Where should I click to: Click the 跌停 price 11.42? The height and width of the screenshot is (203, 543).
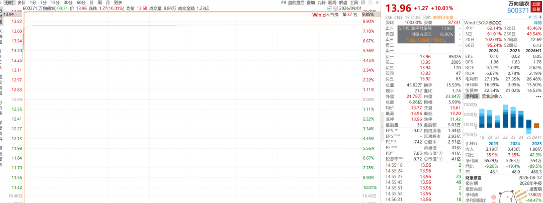coord(456,119)
